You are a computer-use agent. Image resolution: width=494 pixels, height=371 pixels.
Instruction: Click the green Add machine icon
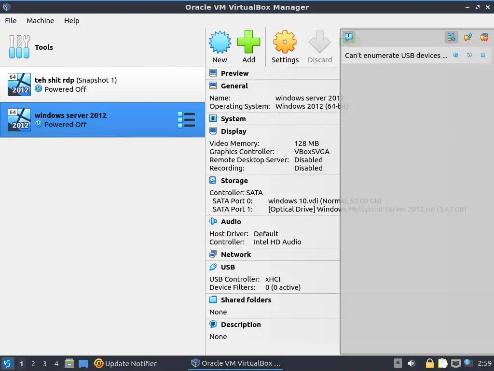pos(248,42)
